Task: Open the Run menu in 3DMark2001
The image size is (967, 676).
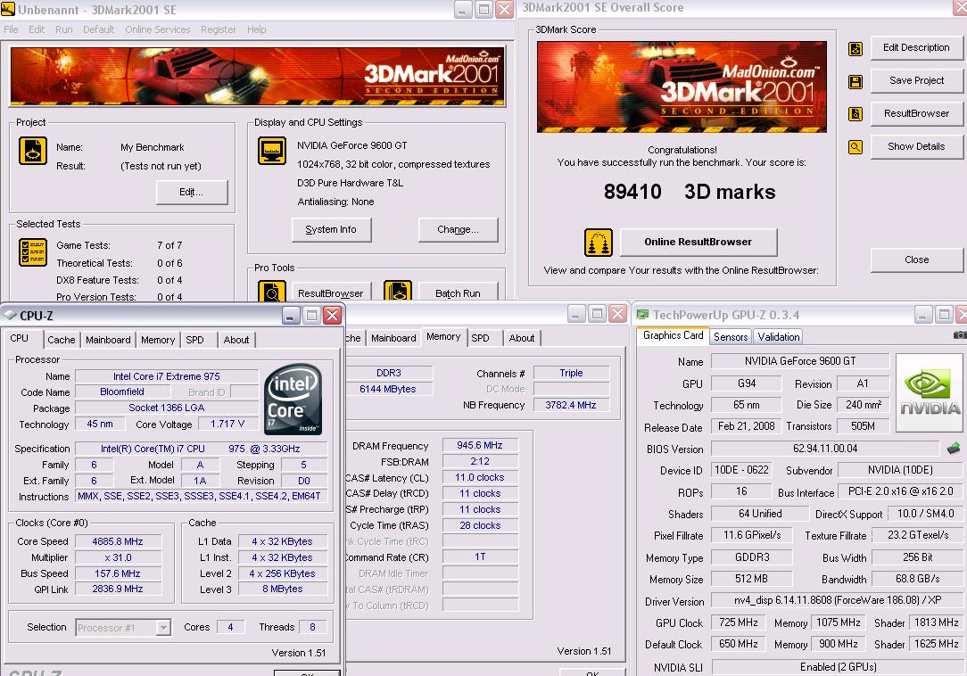Action: tap(63, 29)
